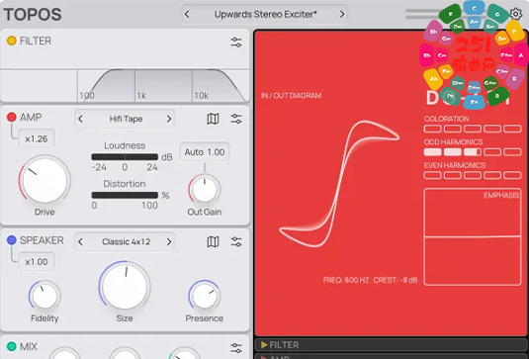The height and width of the screenshot is (359, 529).
Task: Click the SPEAKER x1.00 multiplier field
Action: click(37, 261)
